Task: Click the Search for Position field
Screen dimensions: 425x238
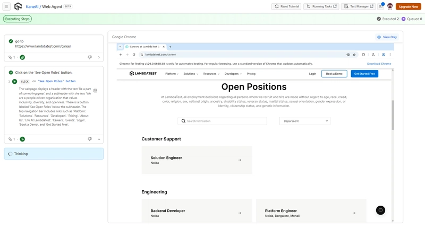Action: (222, 121)
